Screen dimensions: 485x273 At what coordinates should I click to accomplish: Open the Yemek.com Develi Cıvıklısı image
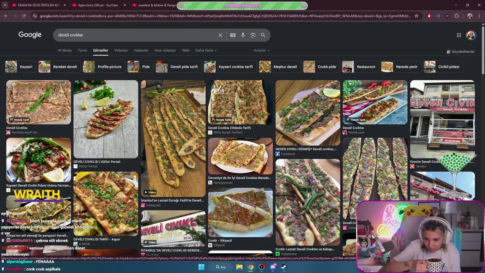pos(375,102)
